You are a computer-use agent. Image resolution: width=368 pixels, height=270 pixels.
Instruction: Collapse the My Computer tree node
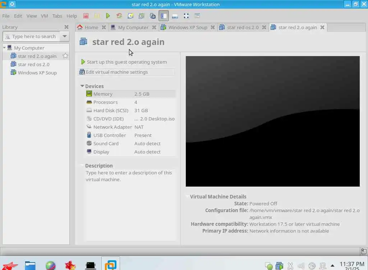pyautogui.click(x=4, y=48)
